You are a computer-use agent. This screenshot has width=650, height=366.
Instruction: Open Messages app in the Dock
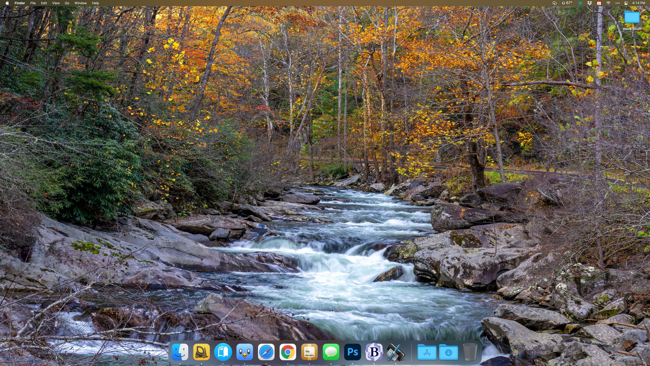pos(331,352)
